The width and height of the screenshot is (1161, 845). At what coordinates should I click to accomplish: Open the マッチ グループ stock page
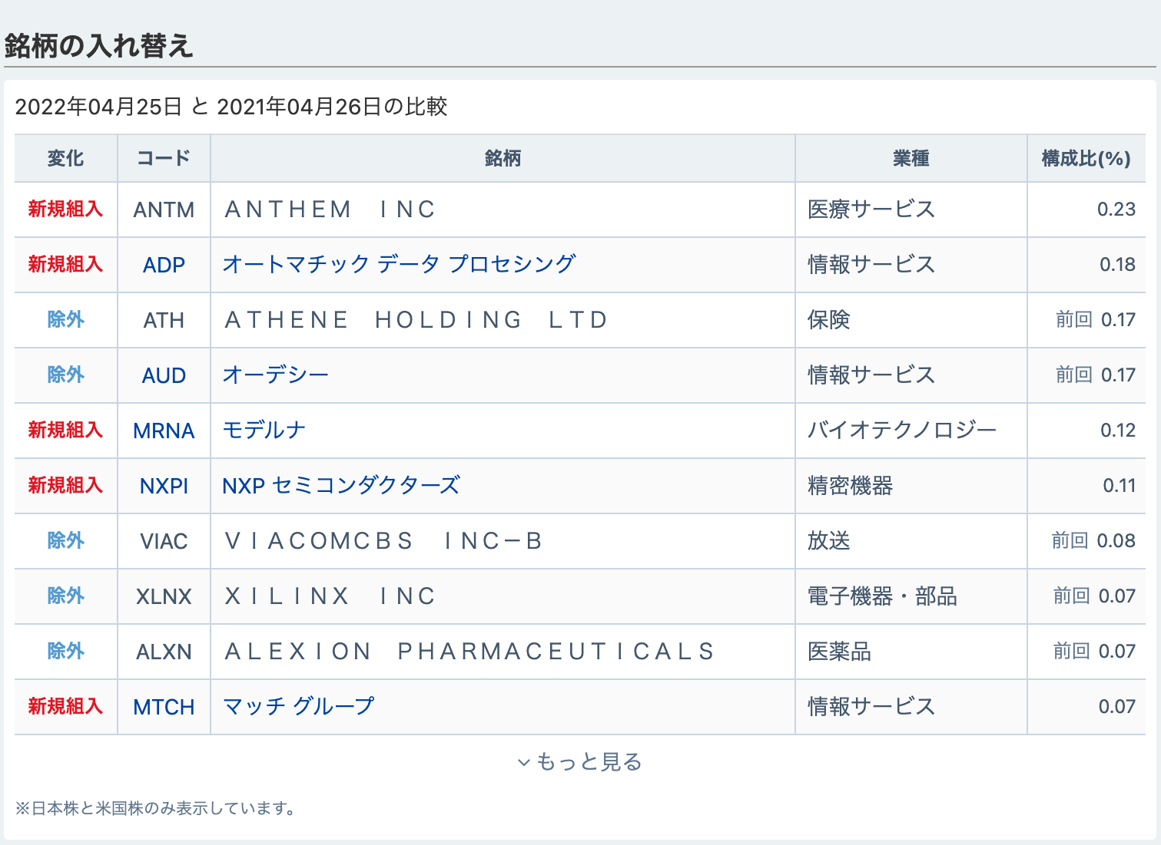pos(298,706)
